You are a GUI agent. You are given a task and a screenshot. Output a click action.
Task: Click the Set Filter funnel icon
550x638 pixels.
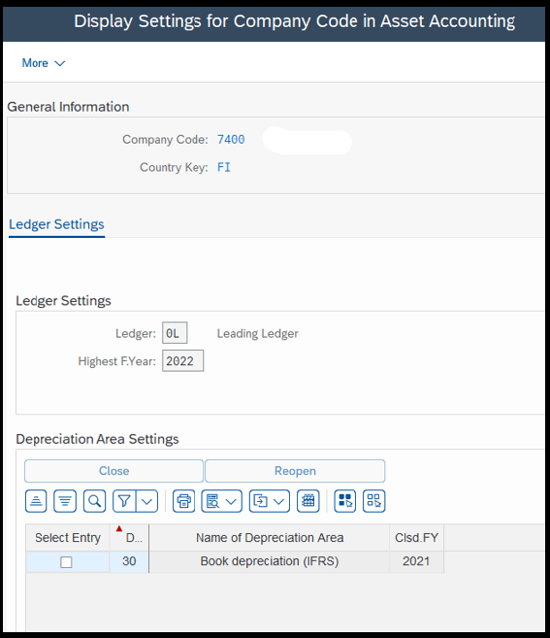click(124, 501)
